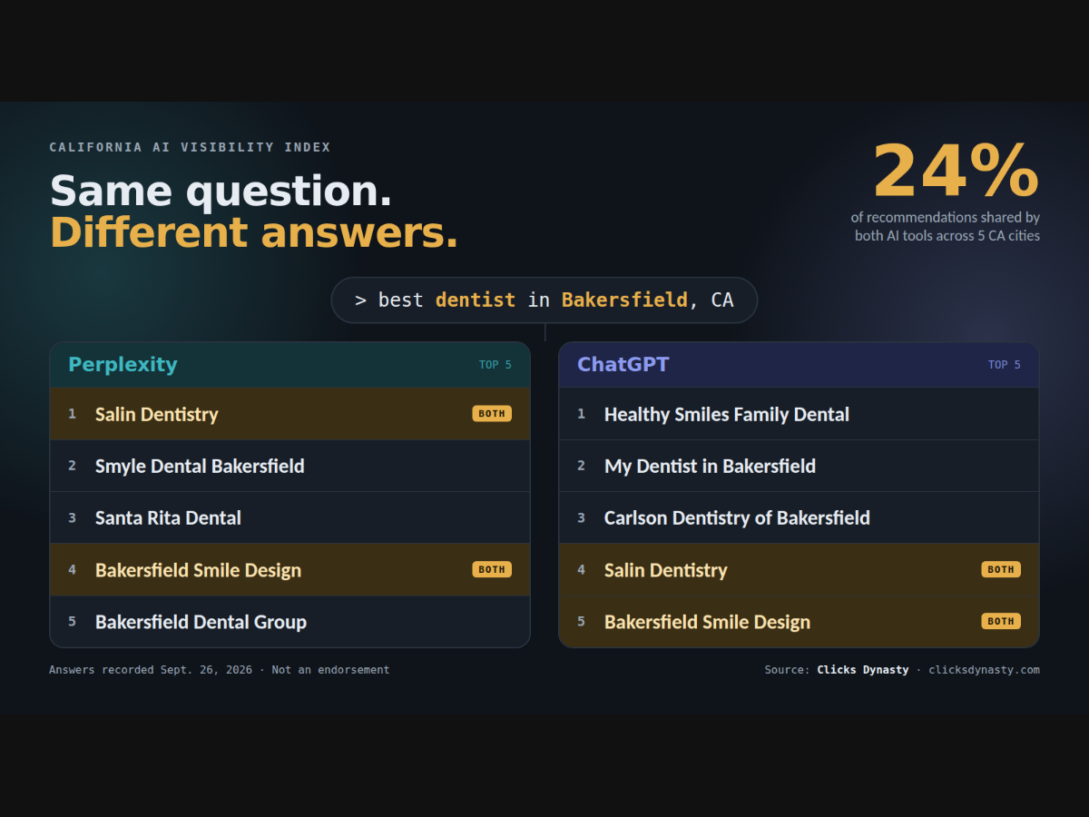Select Salin Dentistry in the Perplexity list
This screenshot has height=817, width=1089.
(x=289, y=414)
